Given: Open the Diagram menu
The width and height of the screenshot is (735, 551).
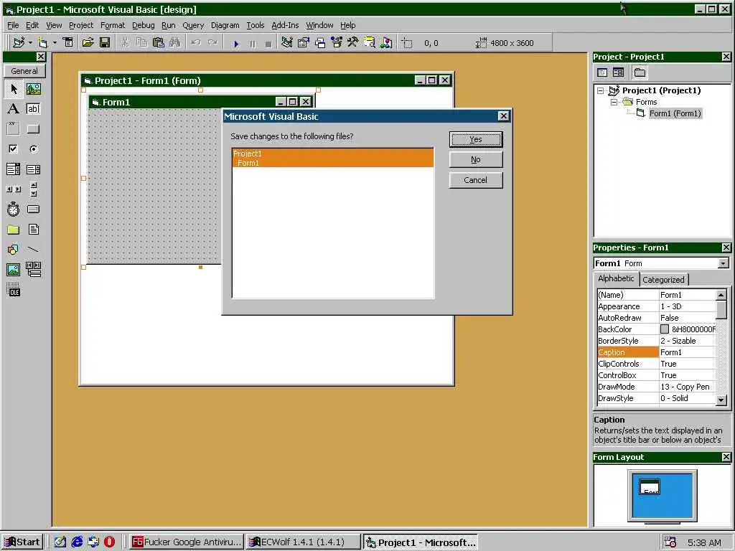Looking at the screenshot, I should (x=225, y=25).
